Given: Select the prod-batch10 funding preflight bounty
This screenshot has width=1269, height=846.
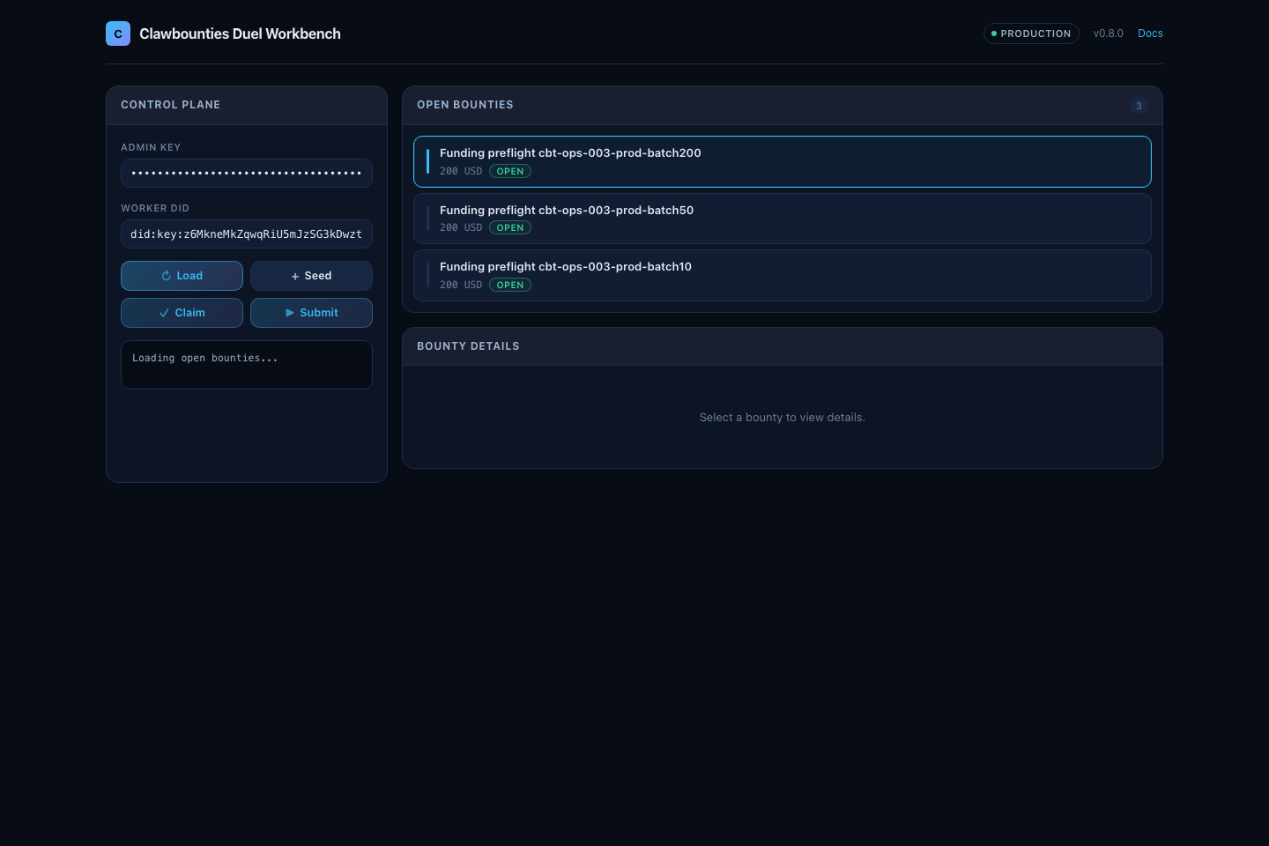Looking at the screenshot, I should [x=782, y=275].
